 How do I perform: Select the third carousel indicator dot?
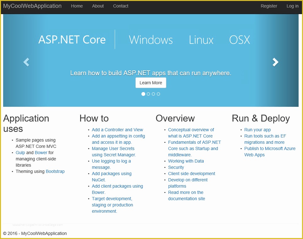coord(153,94)
